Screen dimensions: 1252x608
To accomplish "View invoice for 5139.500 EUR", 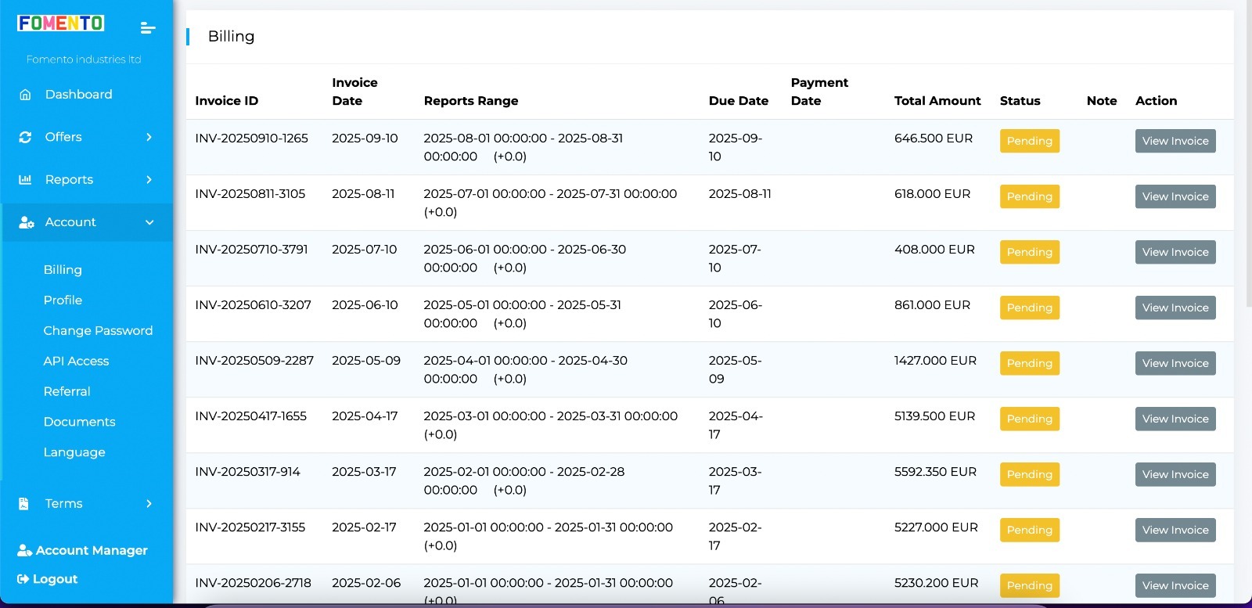I will coord(1175,419).
